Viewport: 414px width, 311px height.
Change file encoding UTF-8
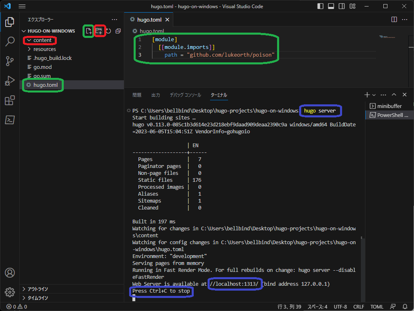[340, 307]
